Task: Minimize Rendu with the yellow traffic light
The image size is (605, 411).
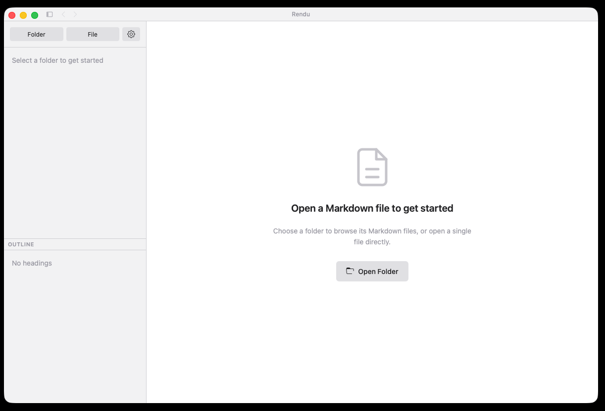Action: point(23,15)
